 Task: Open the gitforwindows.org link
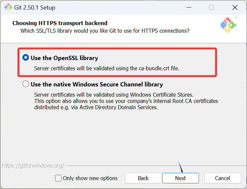point(33,166)
